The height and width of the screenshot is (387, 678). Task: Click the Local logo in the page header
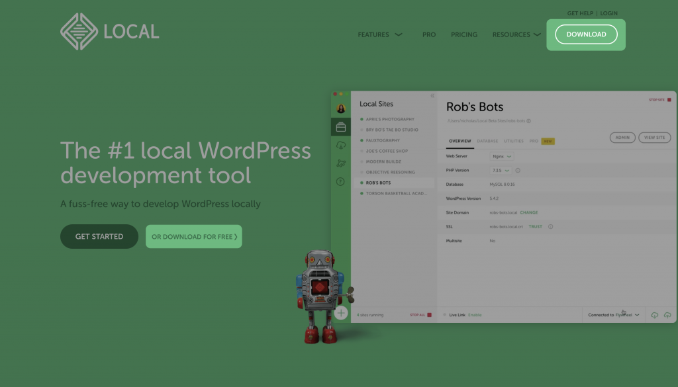(109, 31)
